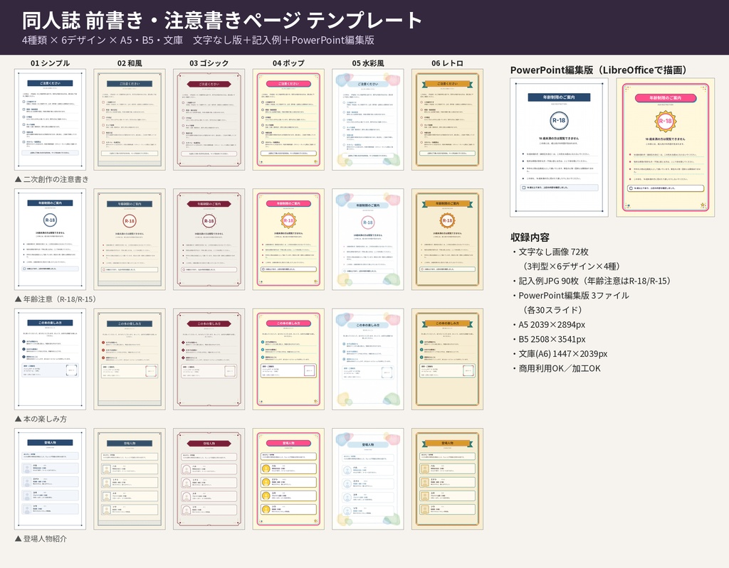Image resolution: width=729 pixels, height=568 pixels.
Task: Pick the 03 ゴシック 登場人物紹介 thumbnail
Action: (209, 479)
